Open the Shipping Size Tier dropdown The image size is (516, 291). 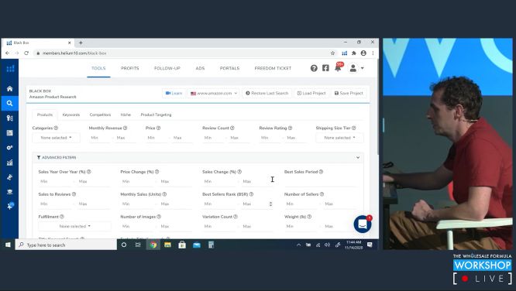(339, 138)
